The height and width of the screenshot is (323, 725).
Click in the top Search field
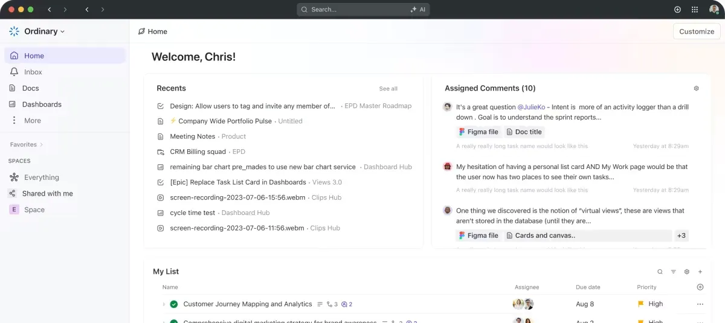363,10
